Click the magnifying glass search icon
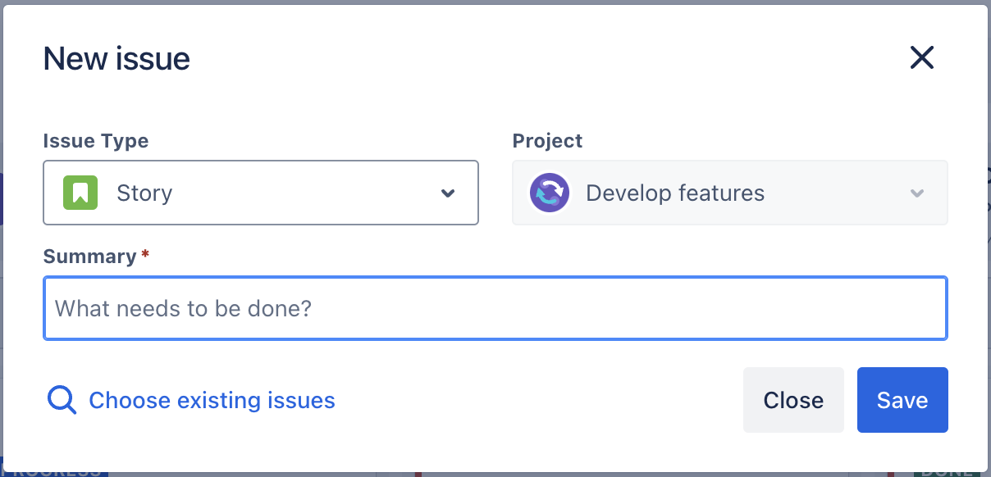Viewport: 991px width, 477px height. point(62,400)
